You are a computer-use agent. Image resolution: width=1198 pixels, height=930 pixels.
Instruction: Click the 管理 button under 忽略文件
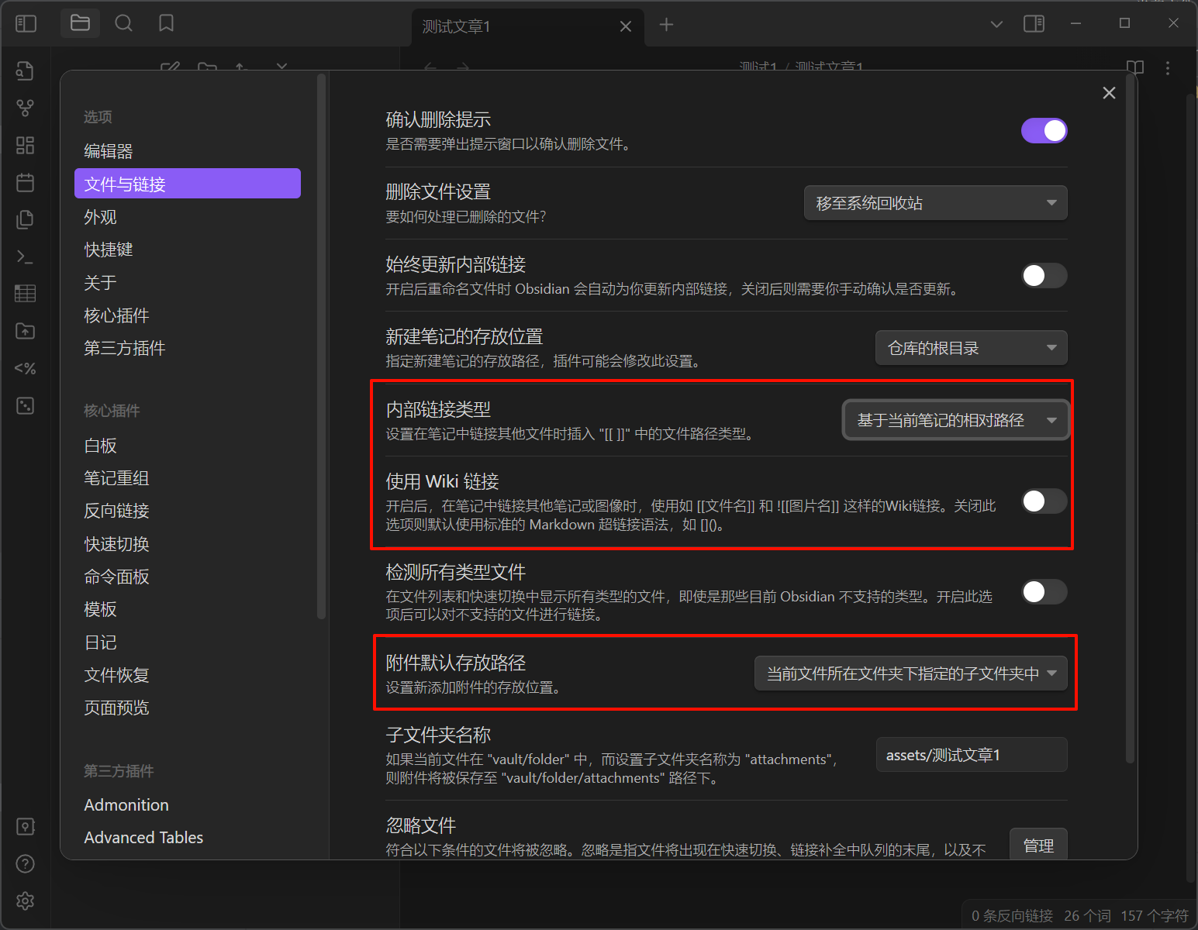[1037, 846]
